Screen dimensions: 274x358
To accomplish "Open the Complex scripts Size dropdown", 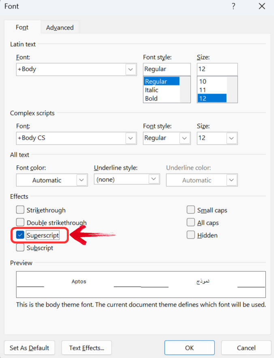I will [231, 138].
